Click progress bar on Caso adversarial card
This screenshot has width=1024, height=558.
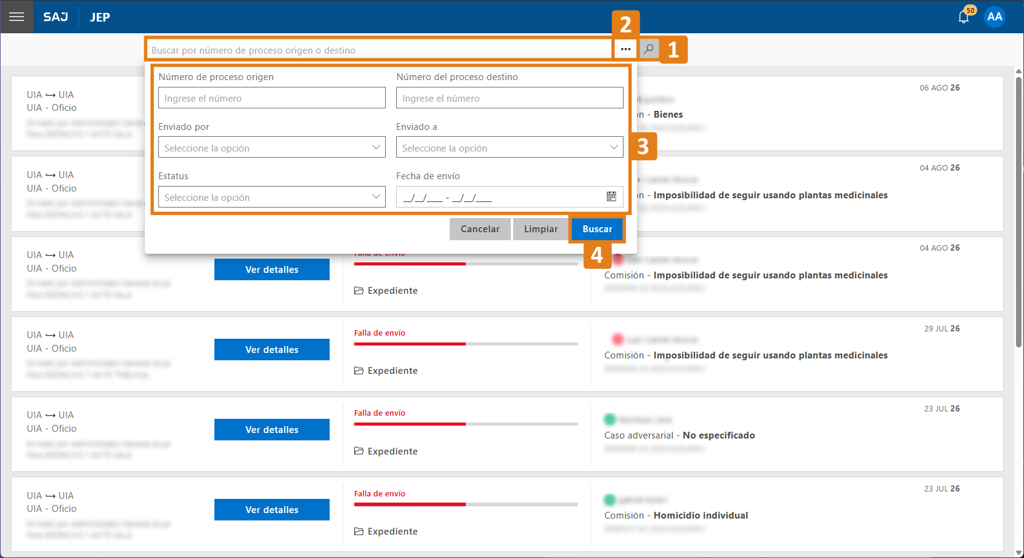466,424
